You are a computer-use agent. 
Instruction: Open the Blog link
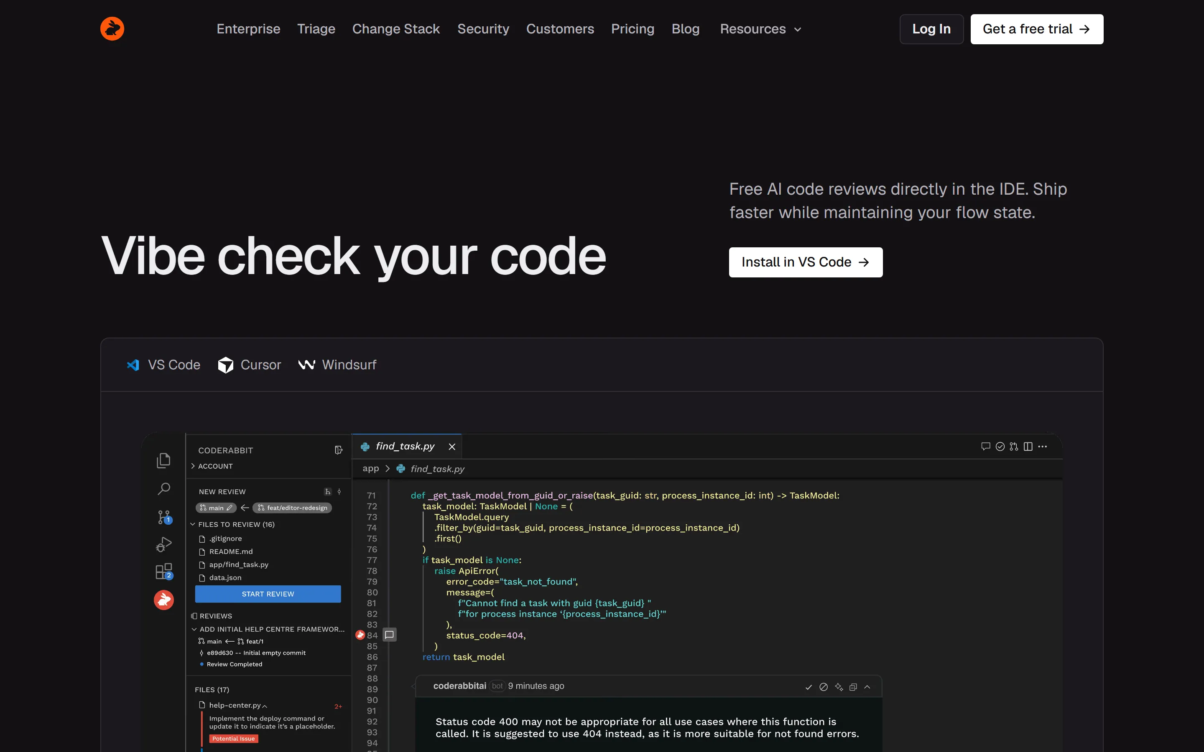[x=685, y=29]
